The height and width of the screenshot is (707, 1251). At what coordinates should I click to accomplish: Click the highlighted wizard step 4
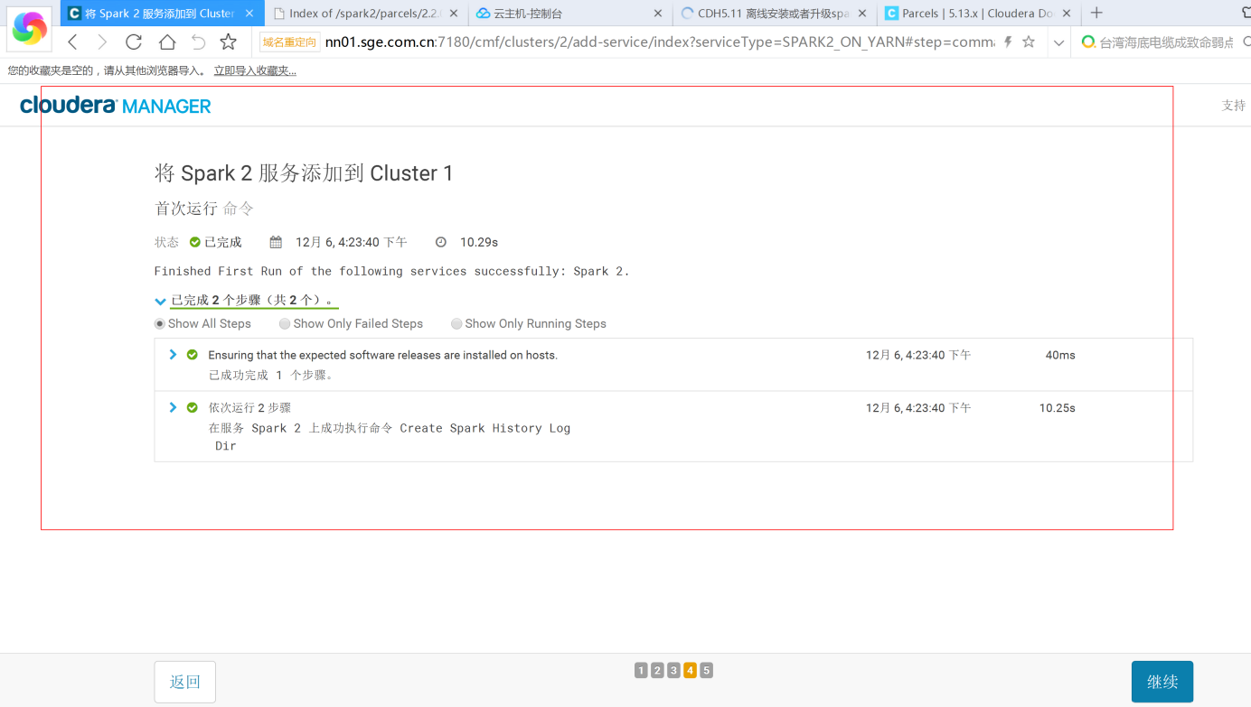(x=690, y=670)
